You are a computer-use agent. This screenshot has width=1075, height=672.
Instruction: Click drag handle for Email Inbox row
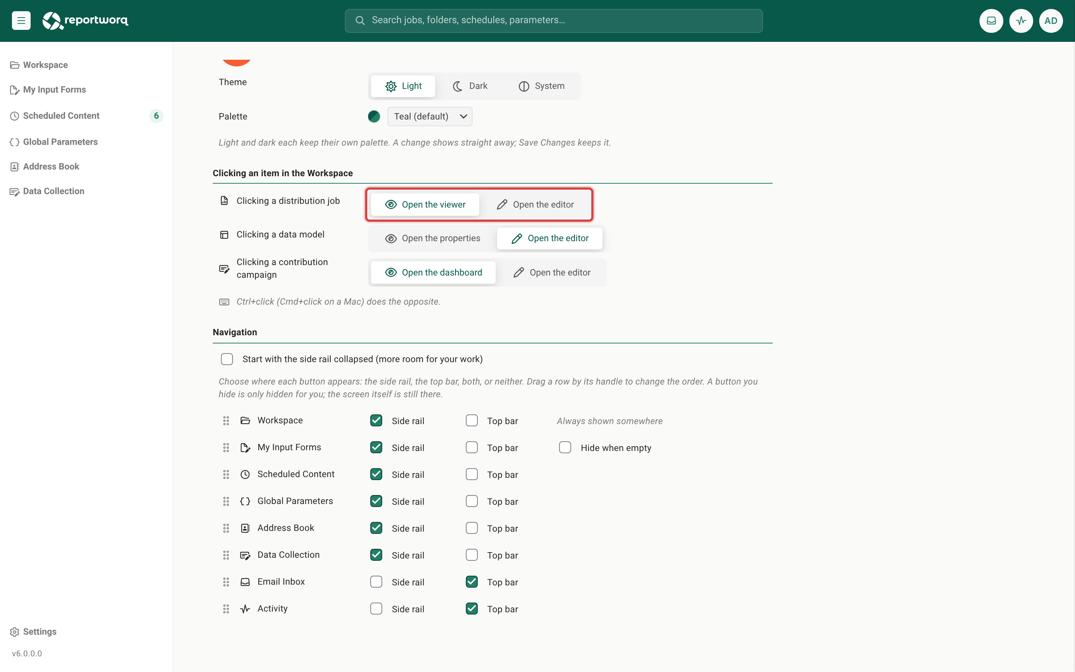(226, 582)
